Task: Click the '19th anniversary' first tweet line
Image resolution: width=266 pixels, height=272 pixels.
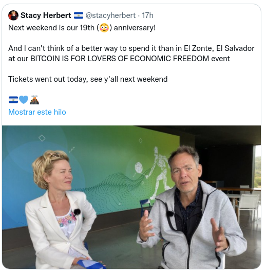Action: [82, 28]
